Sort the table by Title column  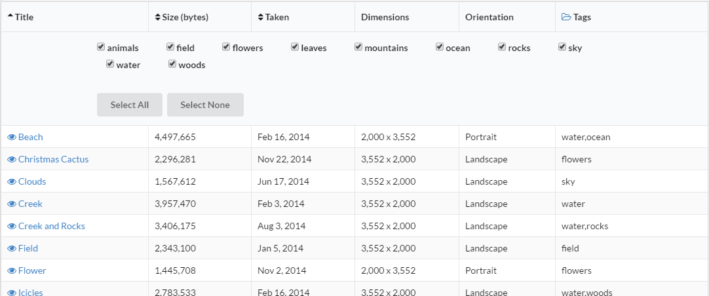24,17
